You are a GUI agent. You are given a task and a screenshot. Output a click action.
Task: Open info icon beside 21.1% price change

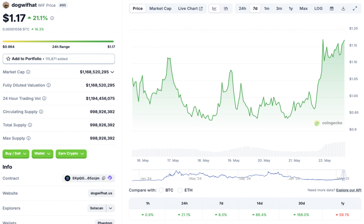coord(52,18)
